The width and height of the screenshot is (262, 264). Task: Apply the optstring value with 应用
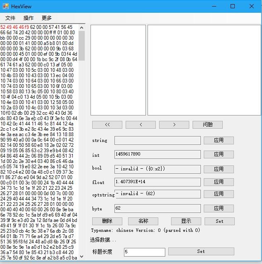pos(219,194)
